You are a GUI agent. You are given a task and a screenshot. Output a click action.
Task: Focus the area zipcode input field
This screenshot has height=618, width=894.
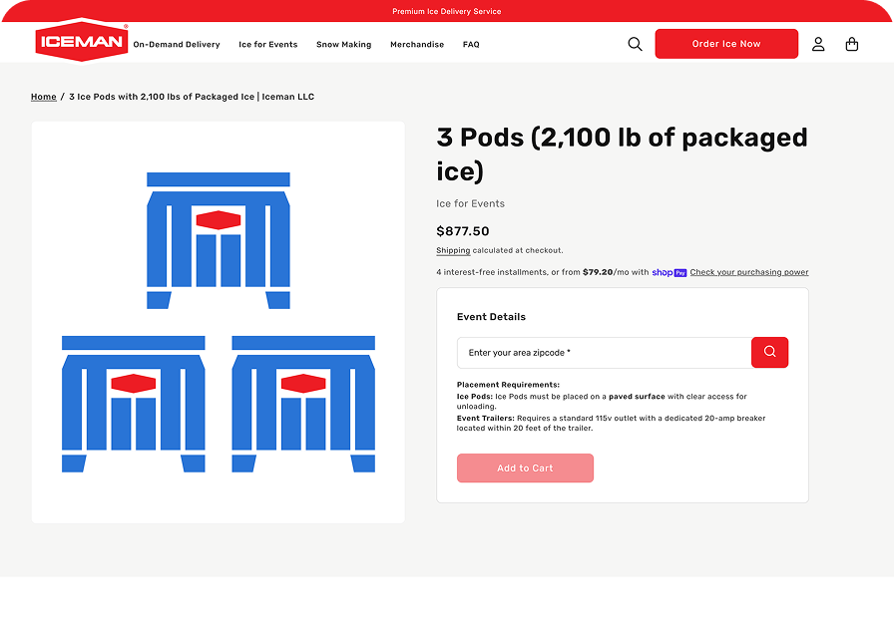604,353
